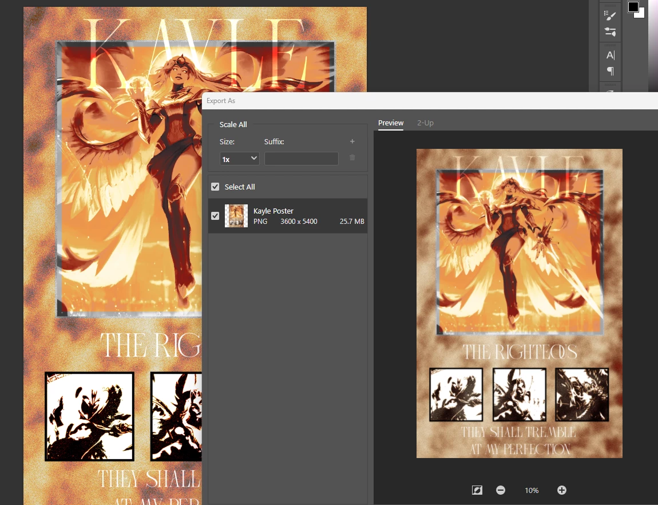Click the exported poster preview image
658x505 pixels.
coord(519,303)
